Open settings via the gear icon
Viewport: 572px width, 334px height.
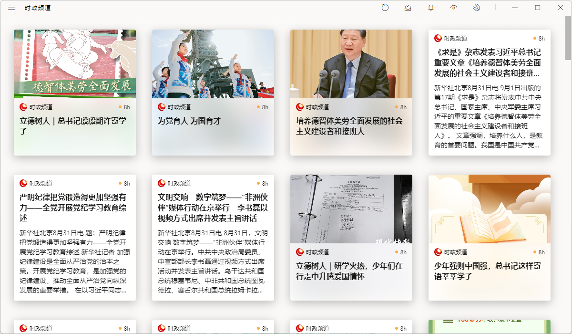point(477,8)
